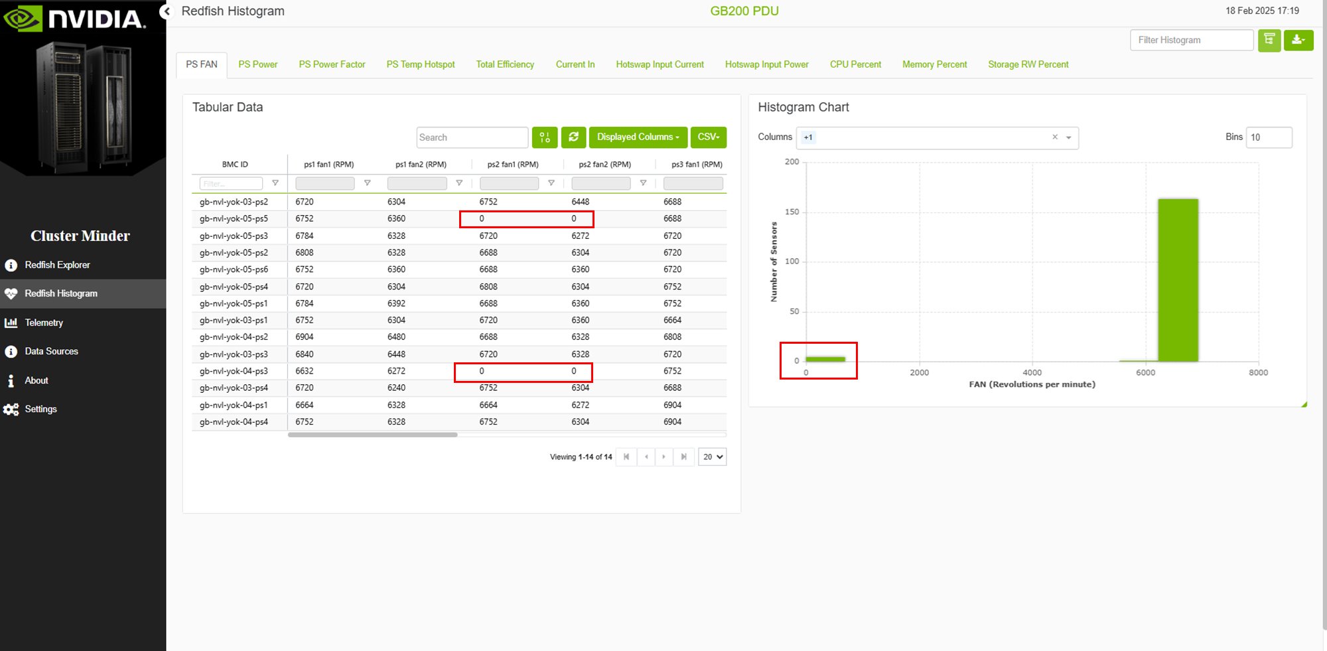Select row gb-nvl-yok-03-ps2
The height and width of the screenshot is (651, 1327).
tap(459, 202)
